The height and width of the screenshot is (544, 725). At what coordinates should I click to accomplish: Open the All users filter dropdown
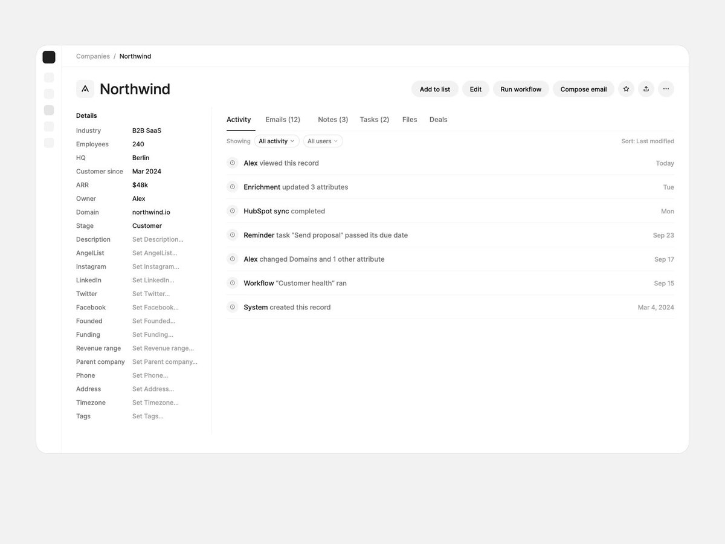tap(323, 141)
